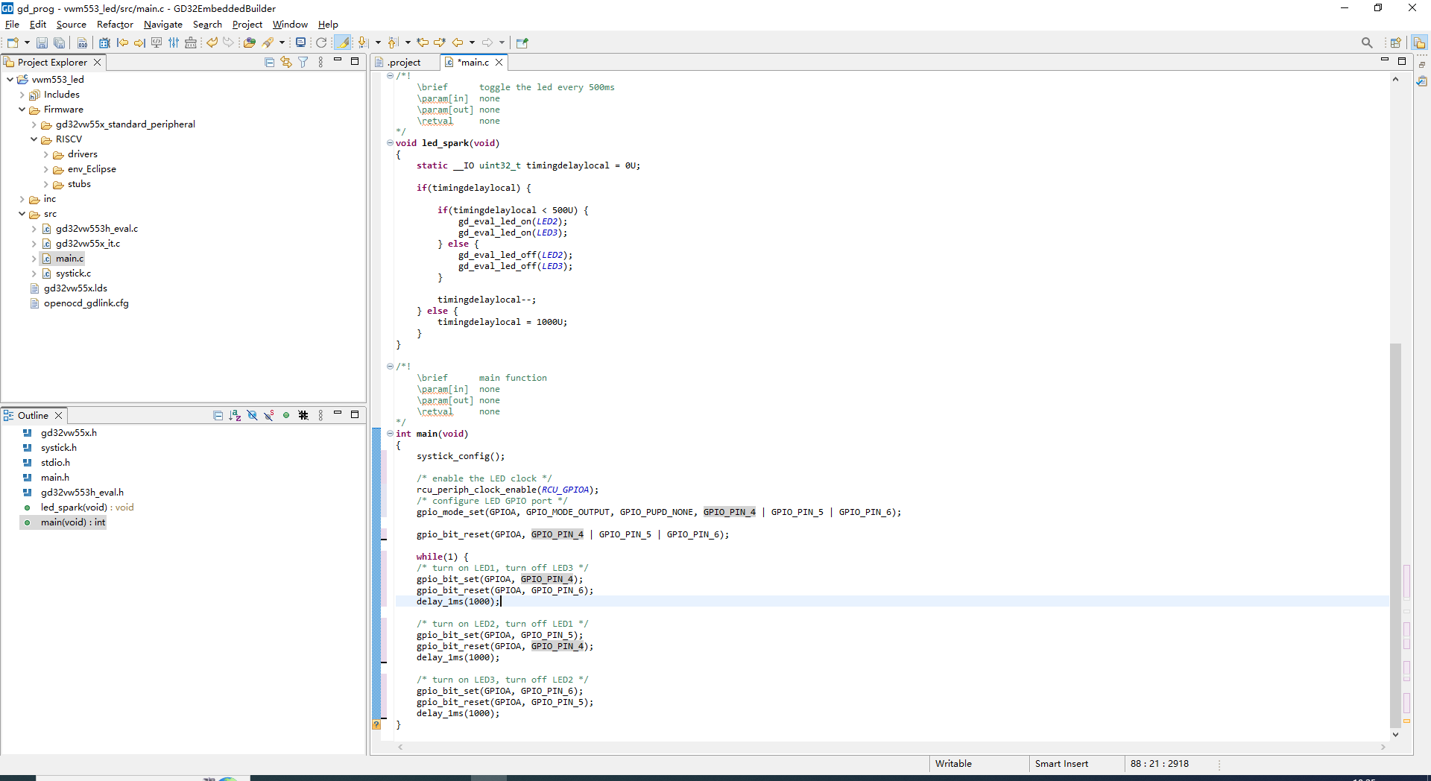This screenshot has height=781, width=1431.
Task: Select led_spark(void) in Outline
Action: pyautogui.click(x=74, y=508)
